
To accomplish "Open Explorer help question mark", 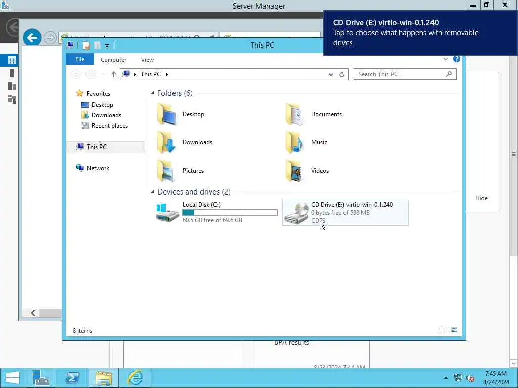I will tap(457, 59).
